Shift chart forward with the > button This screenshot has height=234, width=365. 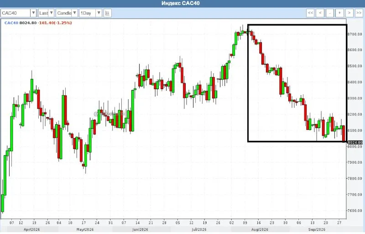tap(349, 13)
